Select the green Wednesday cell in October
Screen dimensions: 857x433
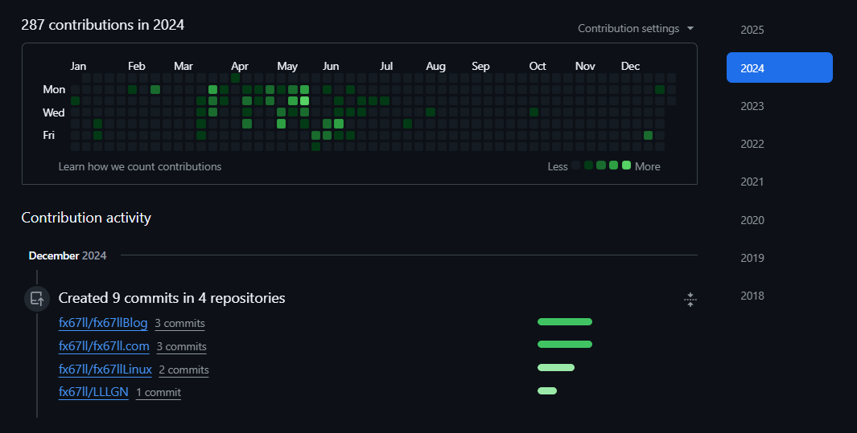click(x=534, y=112)
